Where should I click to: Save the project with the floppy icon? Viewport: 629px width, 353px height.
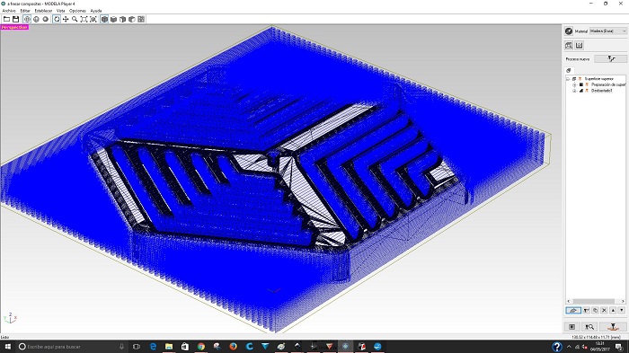(x=15, y=19)
